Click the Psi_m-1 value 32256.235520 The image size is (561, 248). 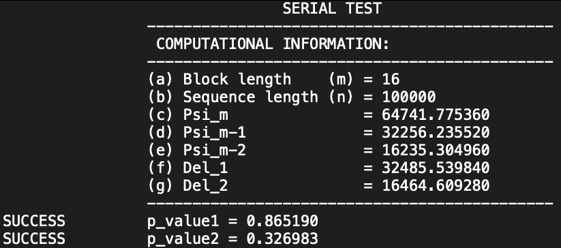[x=436, y=132]
